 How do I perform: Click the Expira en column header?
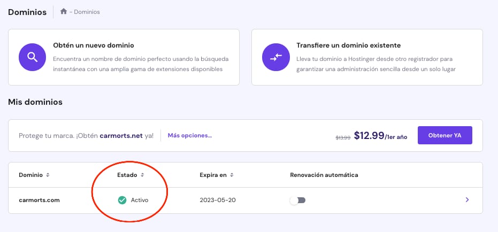tap(212, 175)
